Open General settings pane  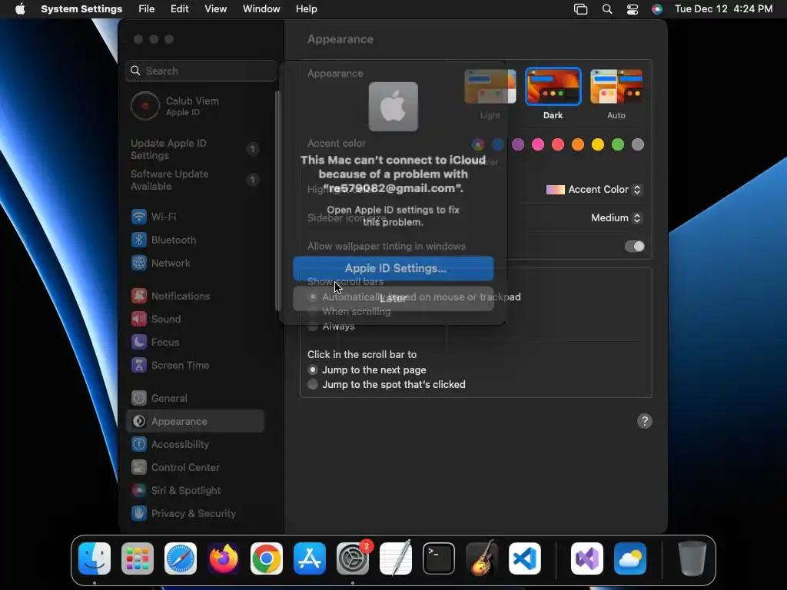[x=194, y=399]
